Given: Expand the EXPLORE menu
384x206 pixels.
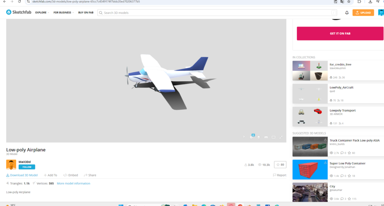Looking at the screenshot, I should tap(42, 12).
